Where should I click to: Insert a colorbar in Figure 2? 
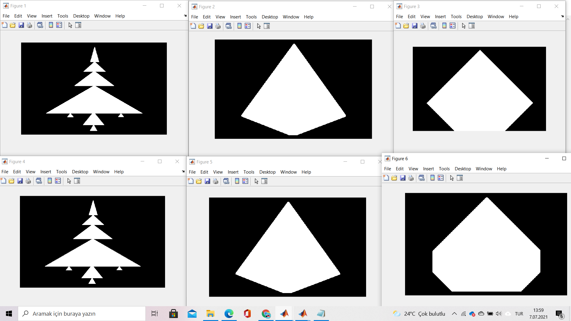240,26
